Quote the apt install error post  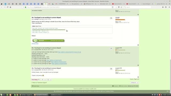click(x=111, y=48)
